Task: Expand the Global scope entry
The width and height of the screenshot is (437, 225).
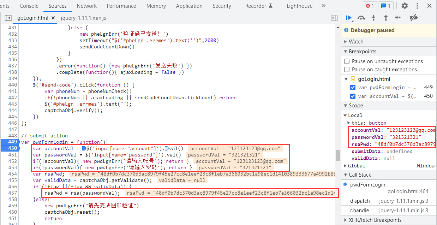Action: click(357, 166)
